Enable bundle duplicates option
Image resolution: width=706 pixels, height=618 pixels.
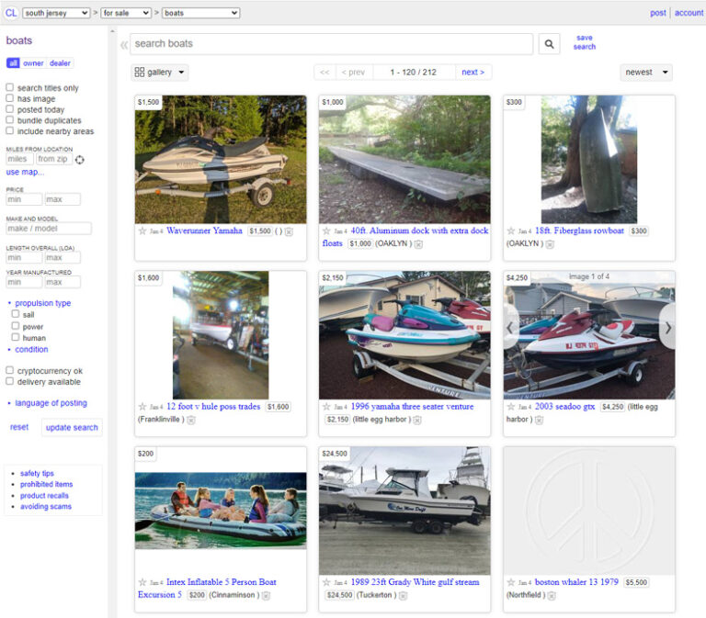9,119
